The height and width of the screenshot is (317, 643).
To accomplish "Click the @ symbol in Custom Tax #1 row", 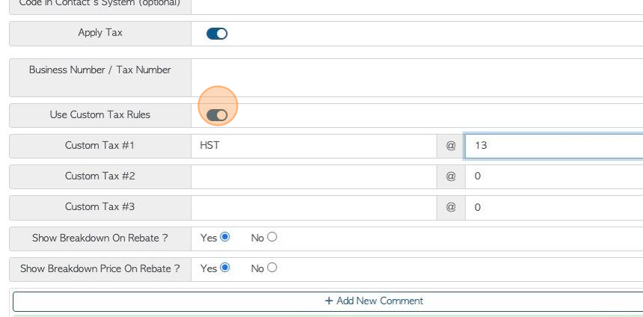I will click(451, 146).
